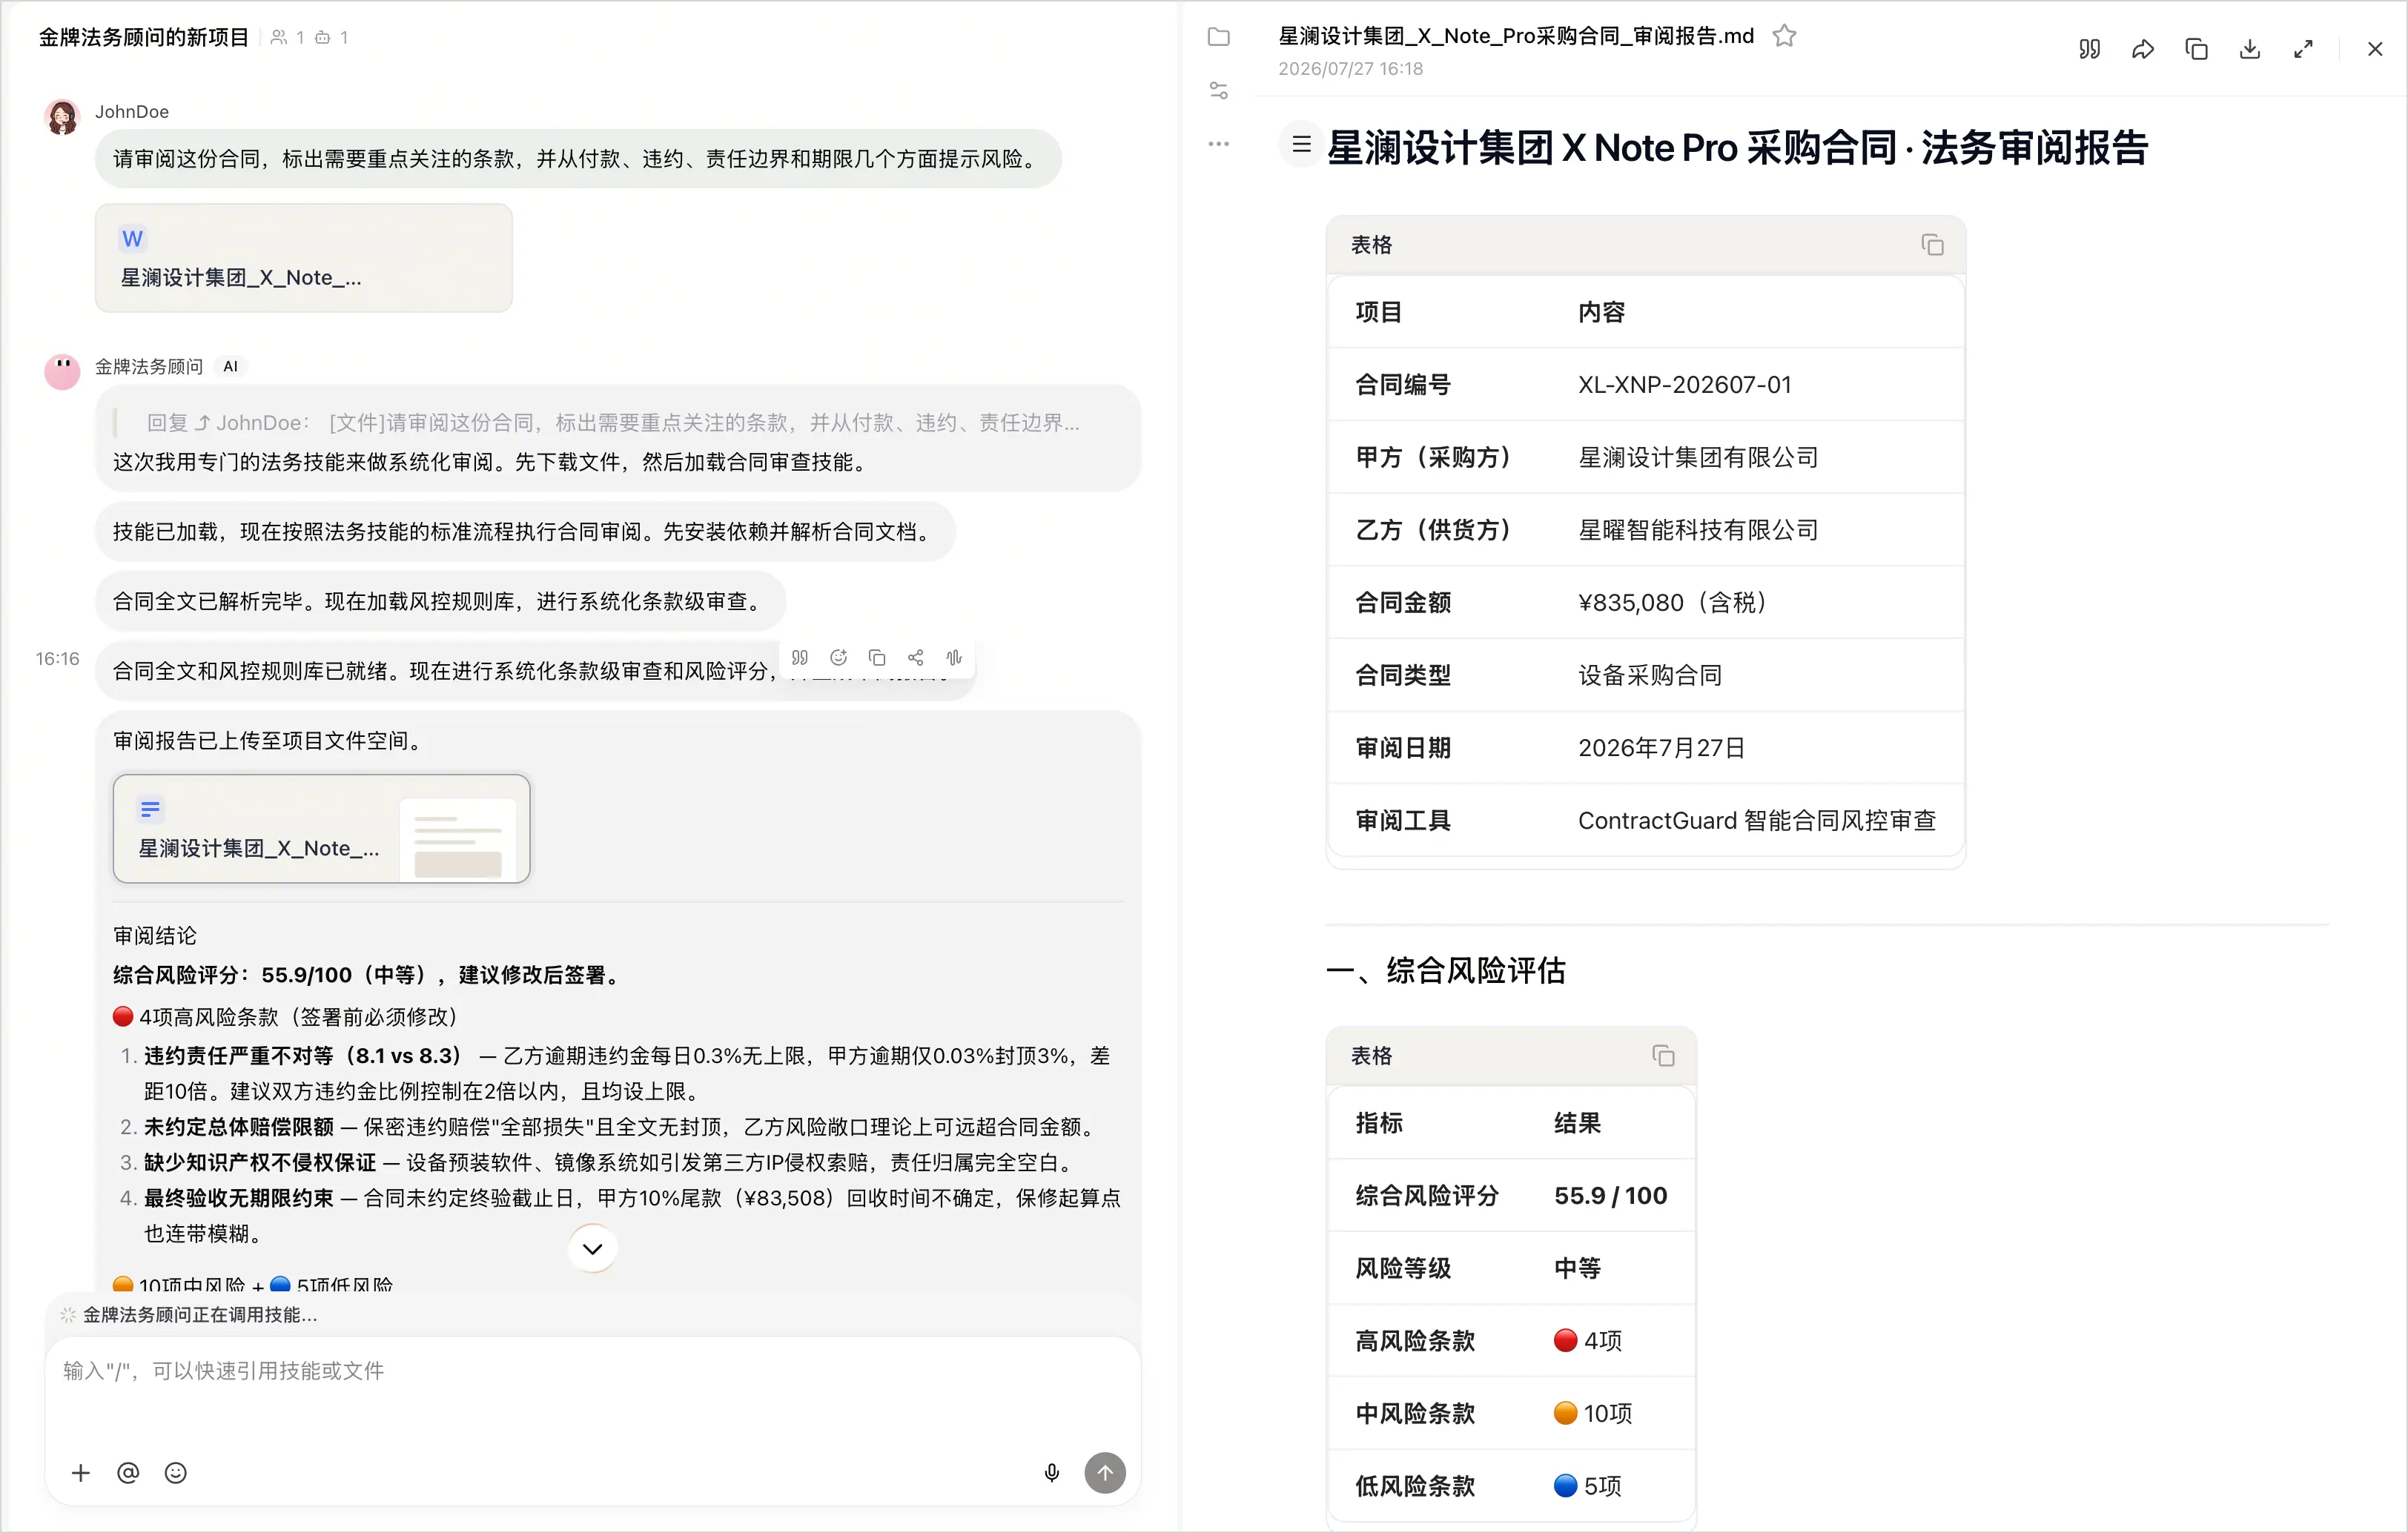Jump to latest message via down chevron
Image resolution: width=2408 pixels, height=1533 pixels.
pos(592,1248)
